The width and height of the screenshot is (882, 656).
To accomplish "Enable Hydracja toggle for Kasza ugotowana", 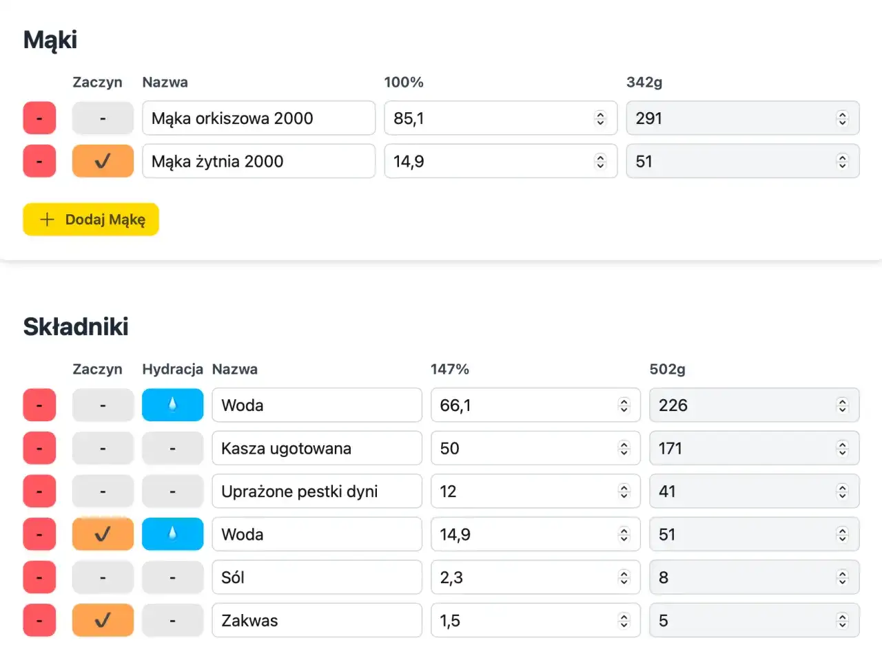I will click(172, 448).
